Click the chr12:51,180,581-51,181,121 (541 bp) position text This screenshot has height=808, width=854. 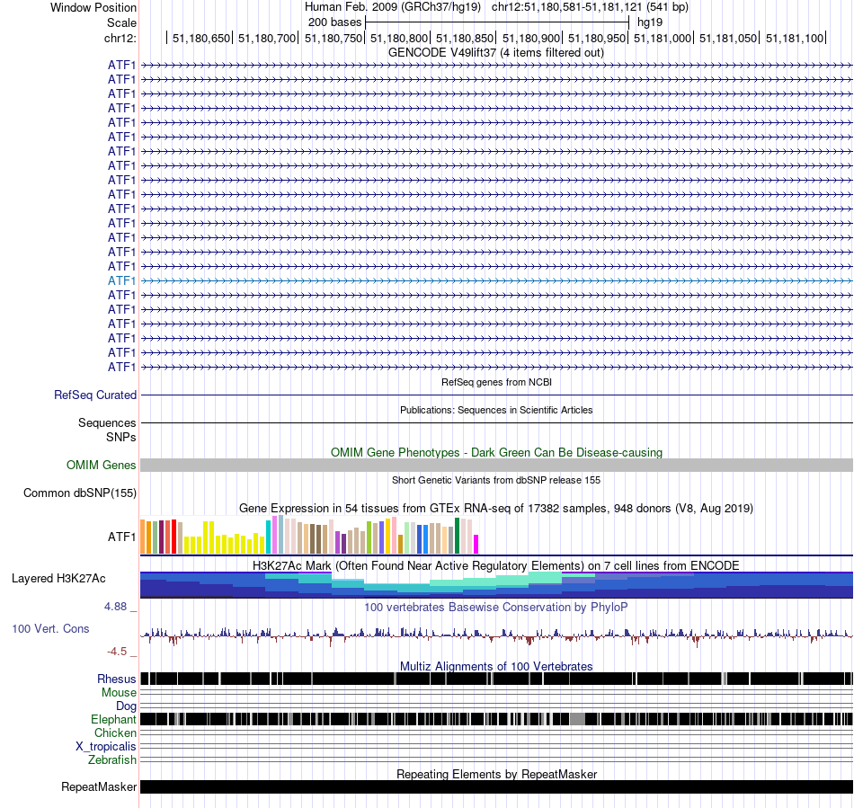(590, 7)
